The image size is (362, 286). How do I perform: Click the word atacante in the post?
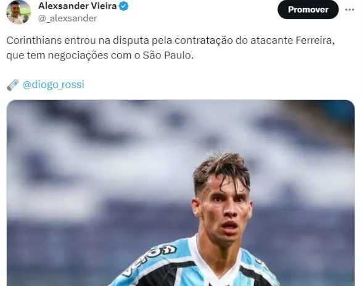pos(271,41)
